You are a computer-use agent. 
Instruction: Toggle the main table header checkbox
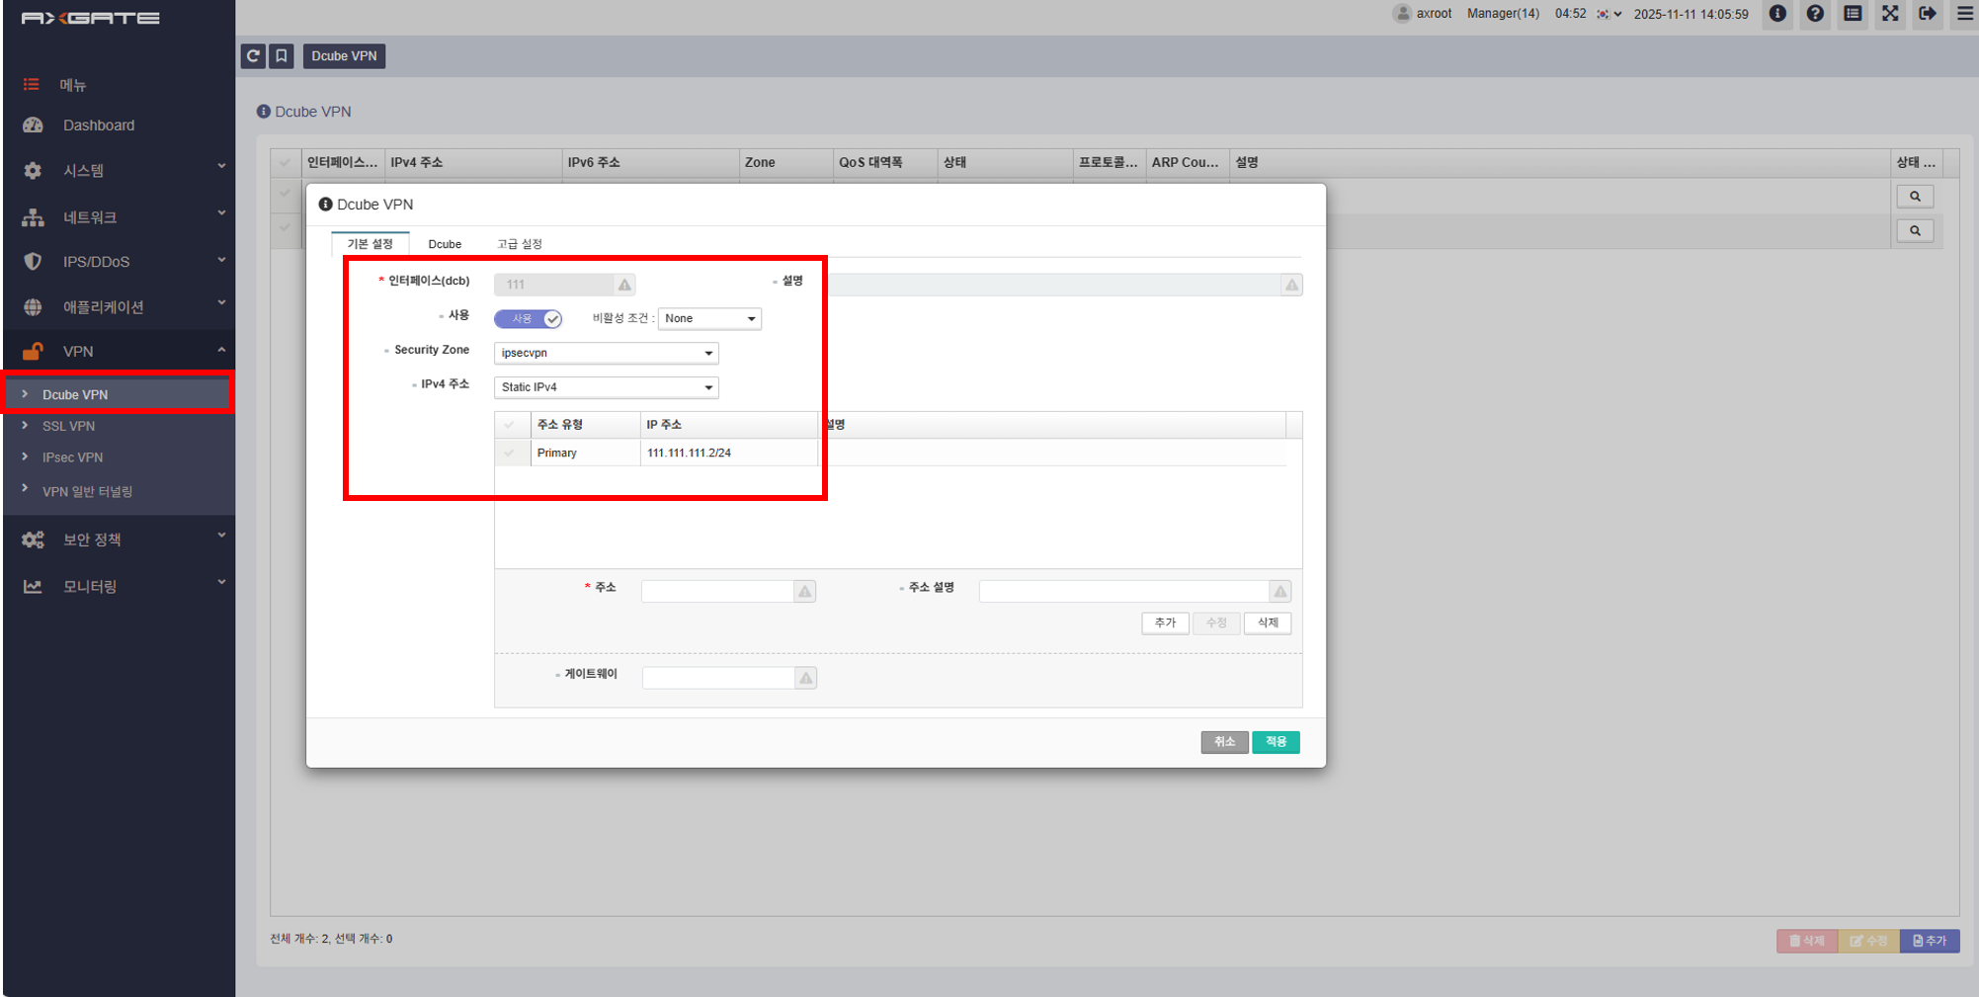pyautogui.click(x=286, y=163)
